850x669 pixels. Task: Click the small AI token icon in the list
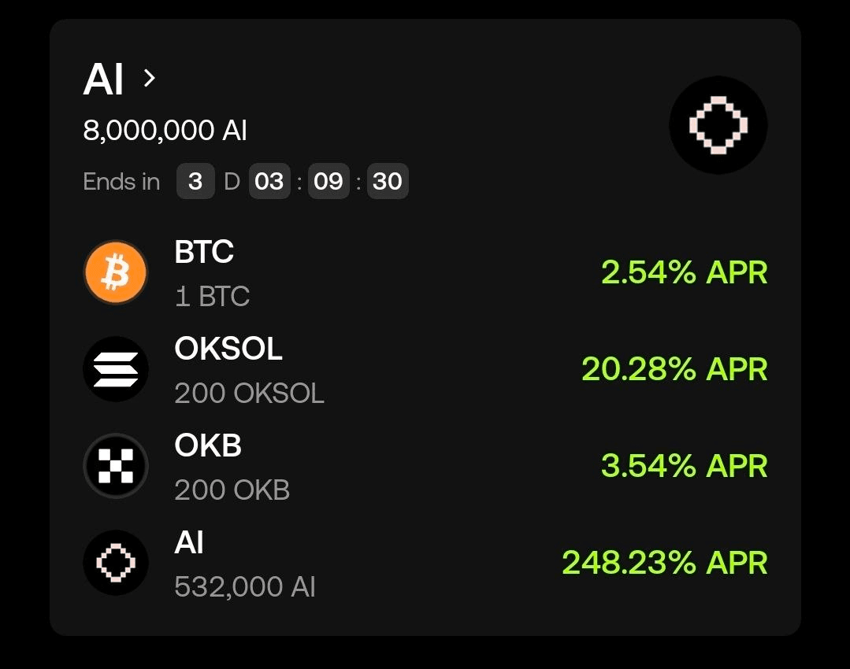(116, 563)
